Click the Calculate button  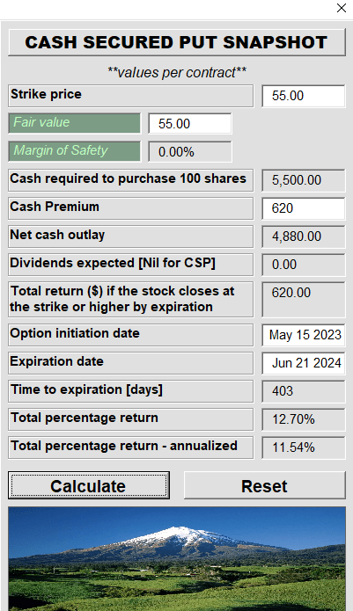pyautogui.click(x=89, y=485)
